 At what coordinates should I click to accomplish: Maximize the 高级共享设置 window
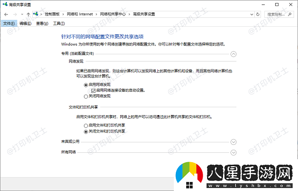point(277,4)
